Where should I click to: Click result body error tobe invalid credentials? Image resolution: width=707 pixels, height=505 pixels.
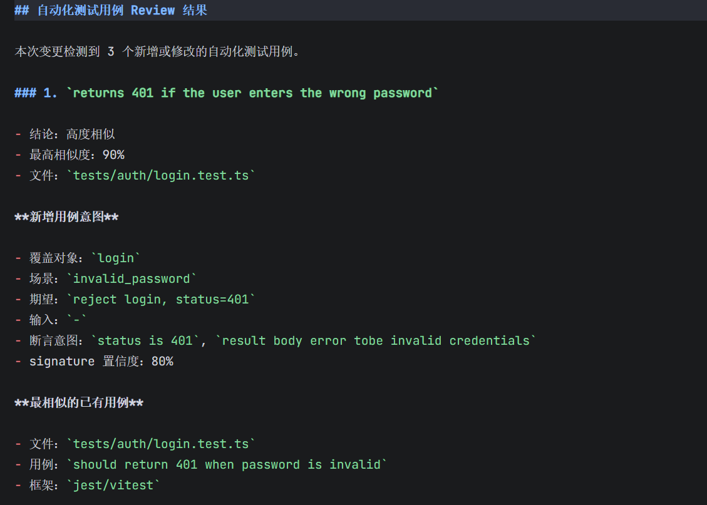point(376,340)
